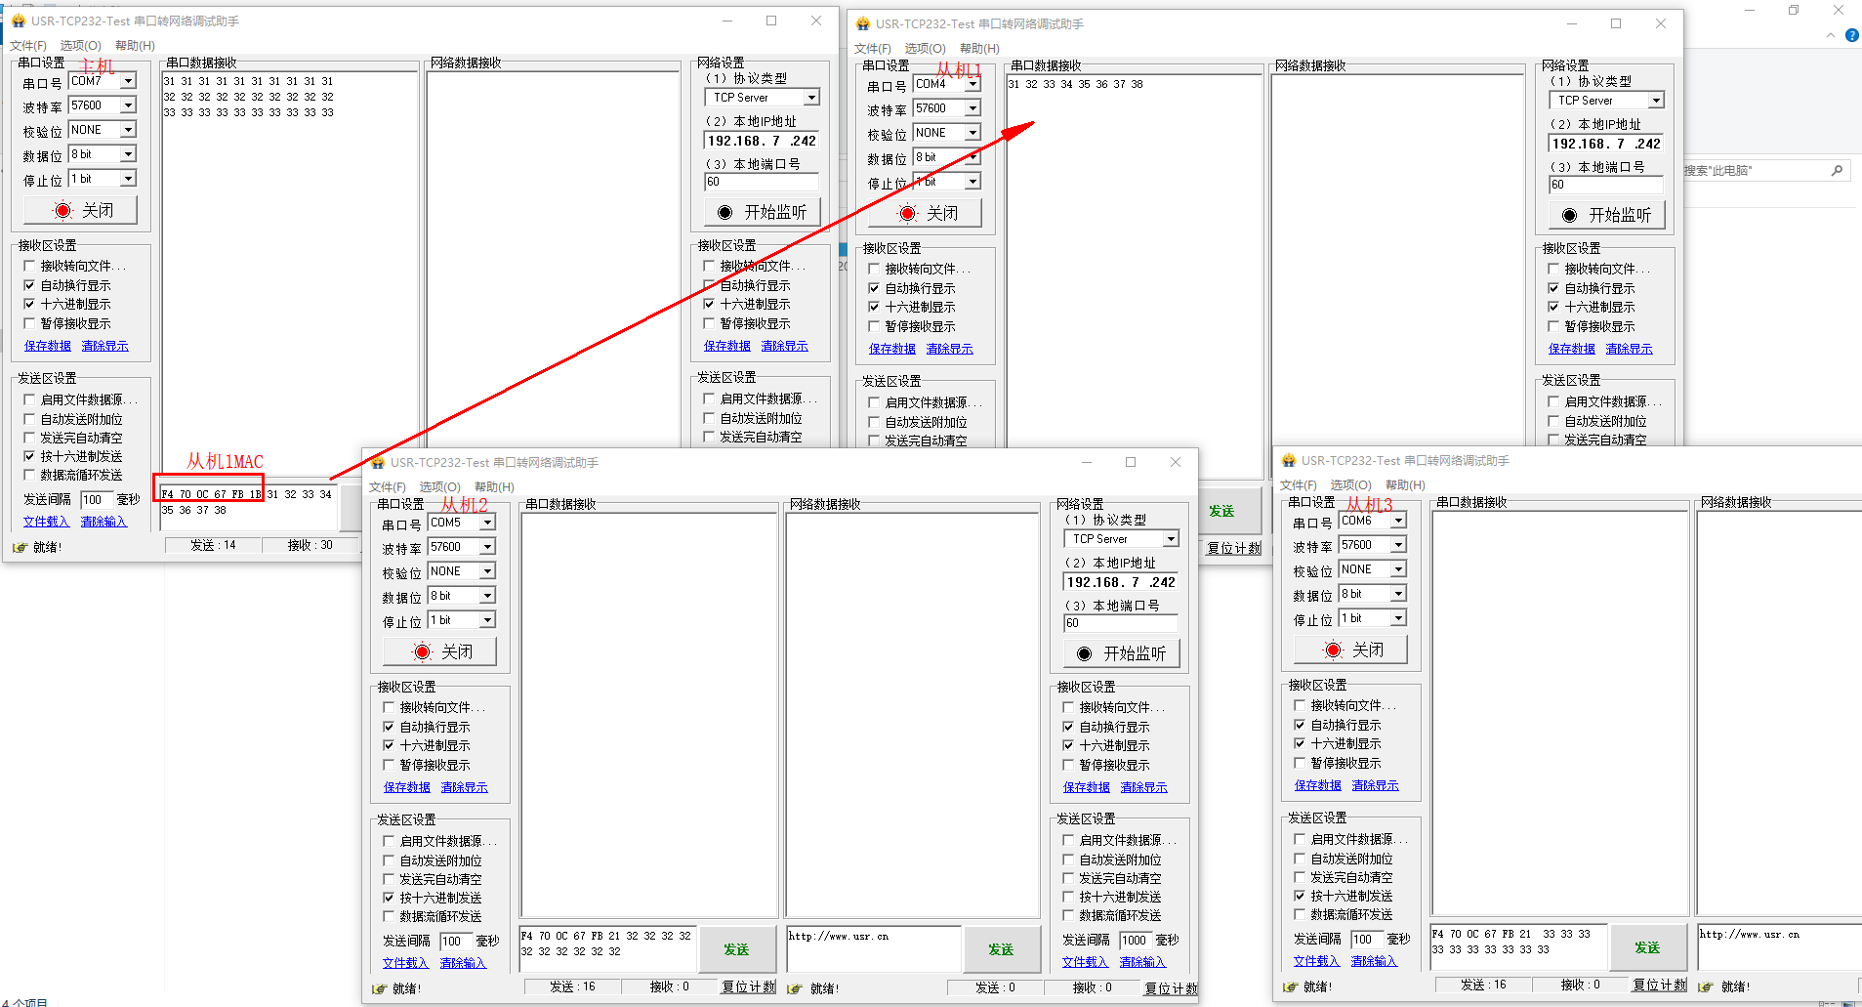Check 暂停接收显示 in the COM6 window
The height and width of the screenshot is (1007, 1862).
1300,763
